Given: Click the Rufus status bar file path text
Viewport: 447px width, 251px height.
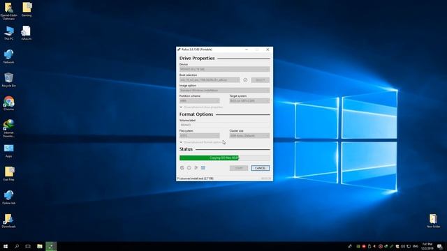Looking at the screenshot, I should (x=196, y=178).
